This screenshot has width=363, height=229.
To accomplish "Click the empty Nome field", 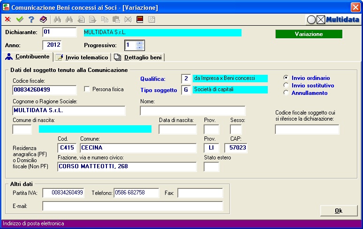I will 193,111.
